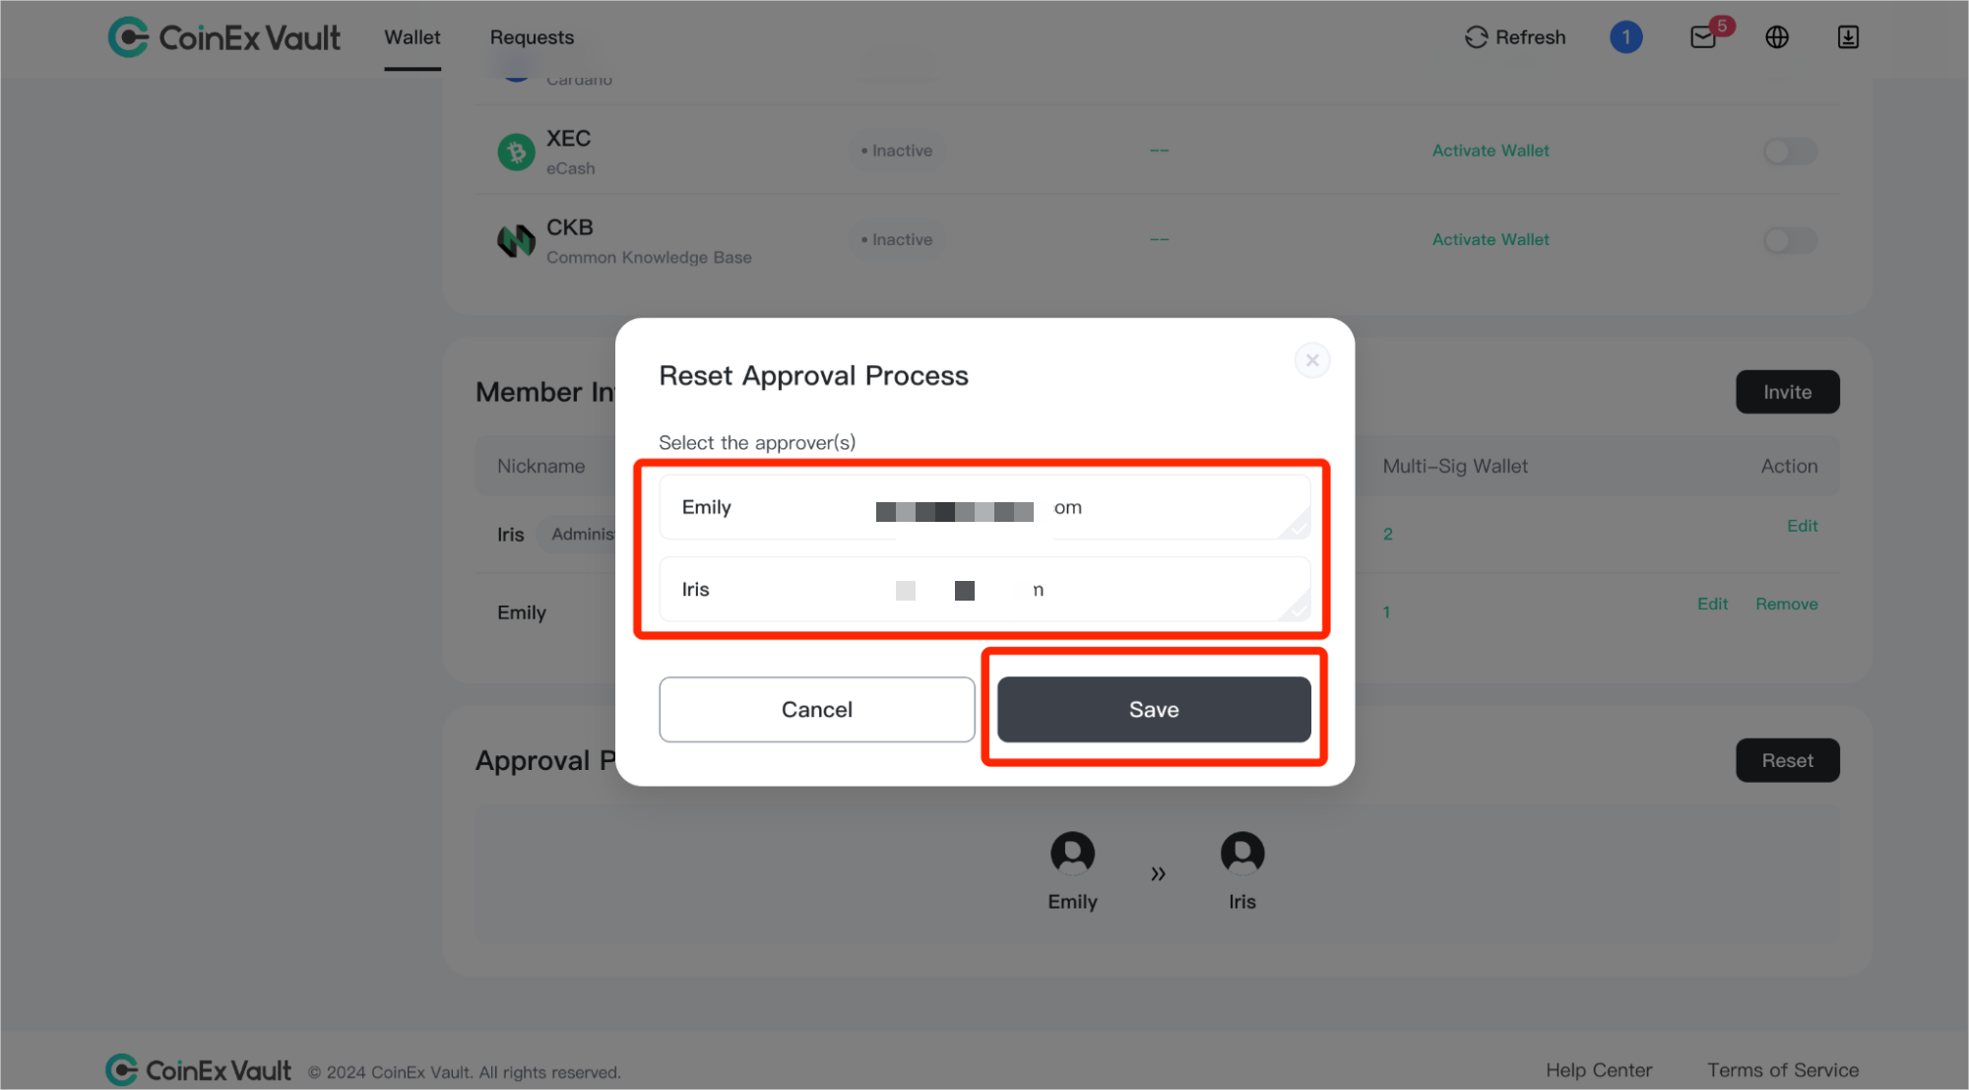Select Emily as an approver
This screenshot has width=1969, height=1090.
pyautogui.click(x=984, y=507)
